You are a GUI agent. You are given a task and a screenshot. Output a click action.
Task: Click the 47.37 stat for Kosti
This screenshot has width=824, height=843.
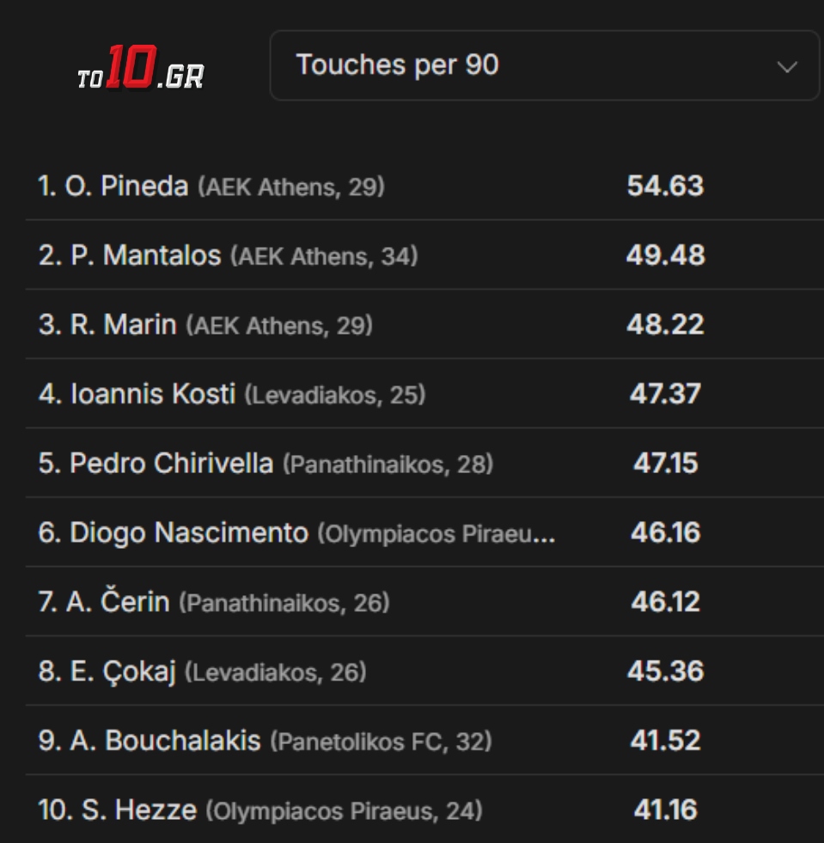665,394
